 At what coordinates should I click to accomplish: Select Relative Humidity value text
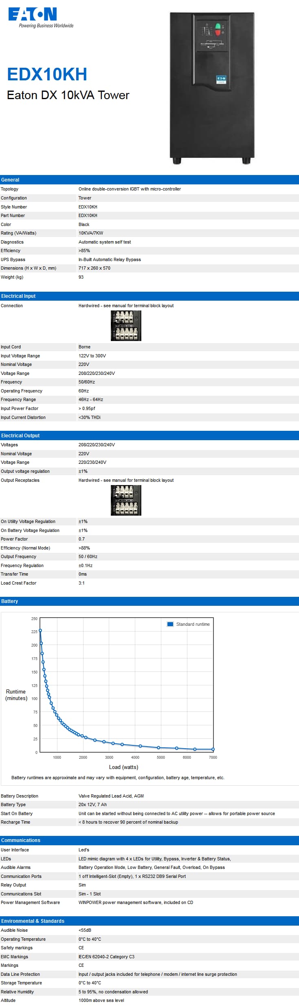[x=113, y=992]
